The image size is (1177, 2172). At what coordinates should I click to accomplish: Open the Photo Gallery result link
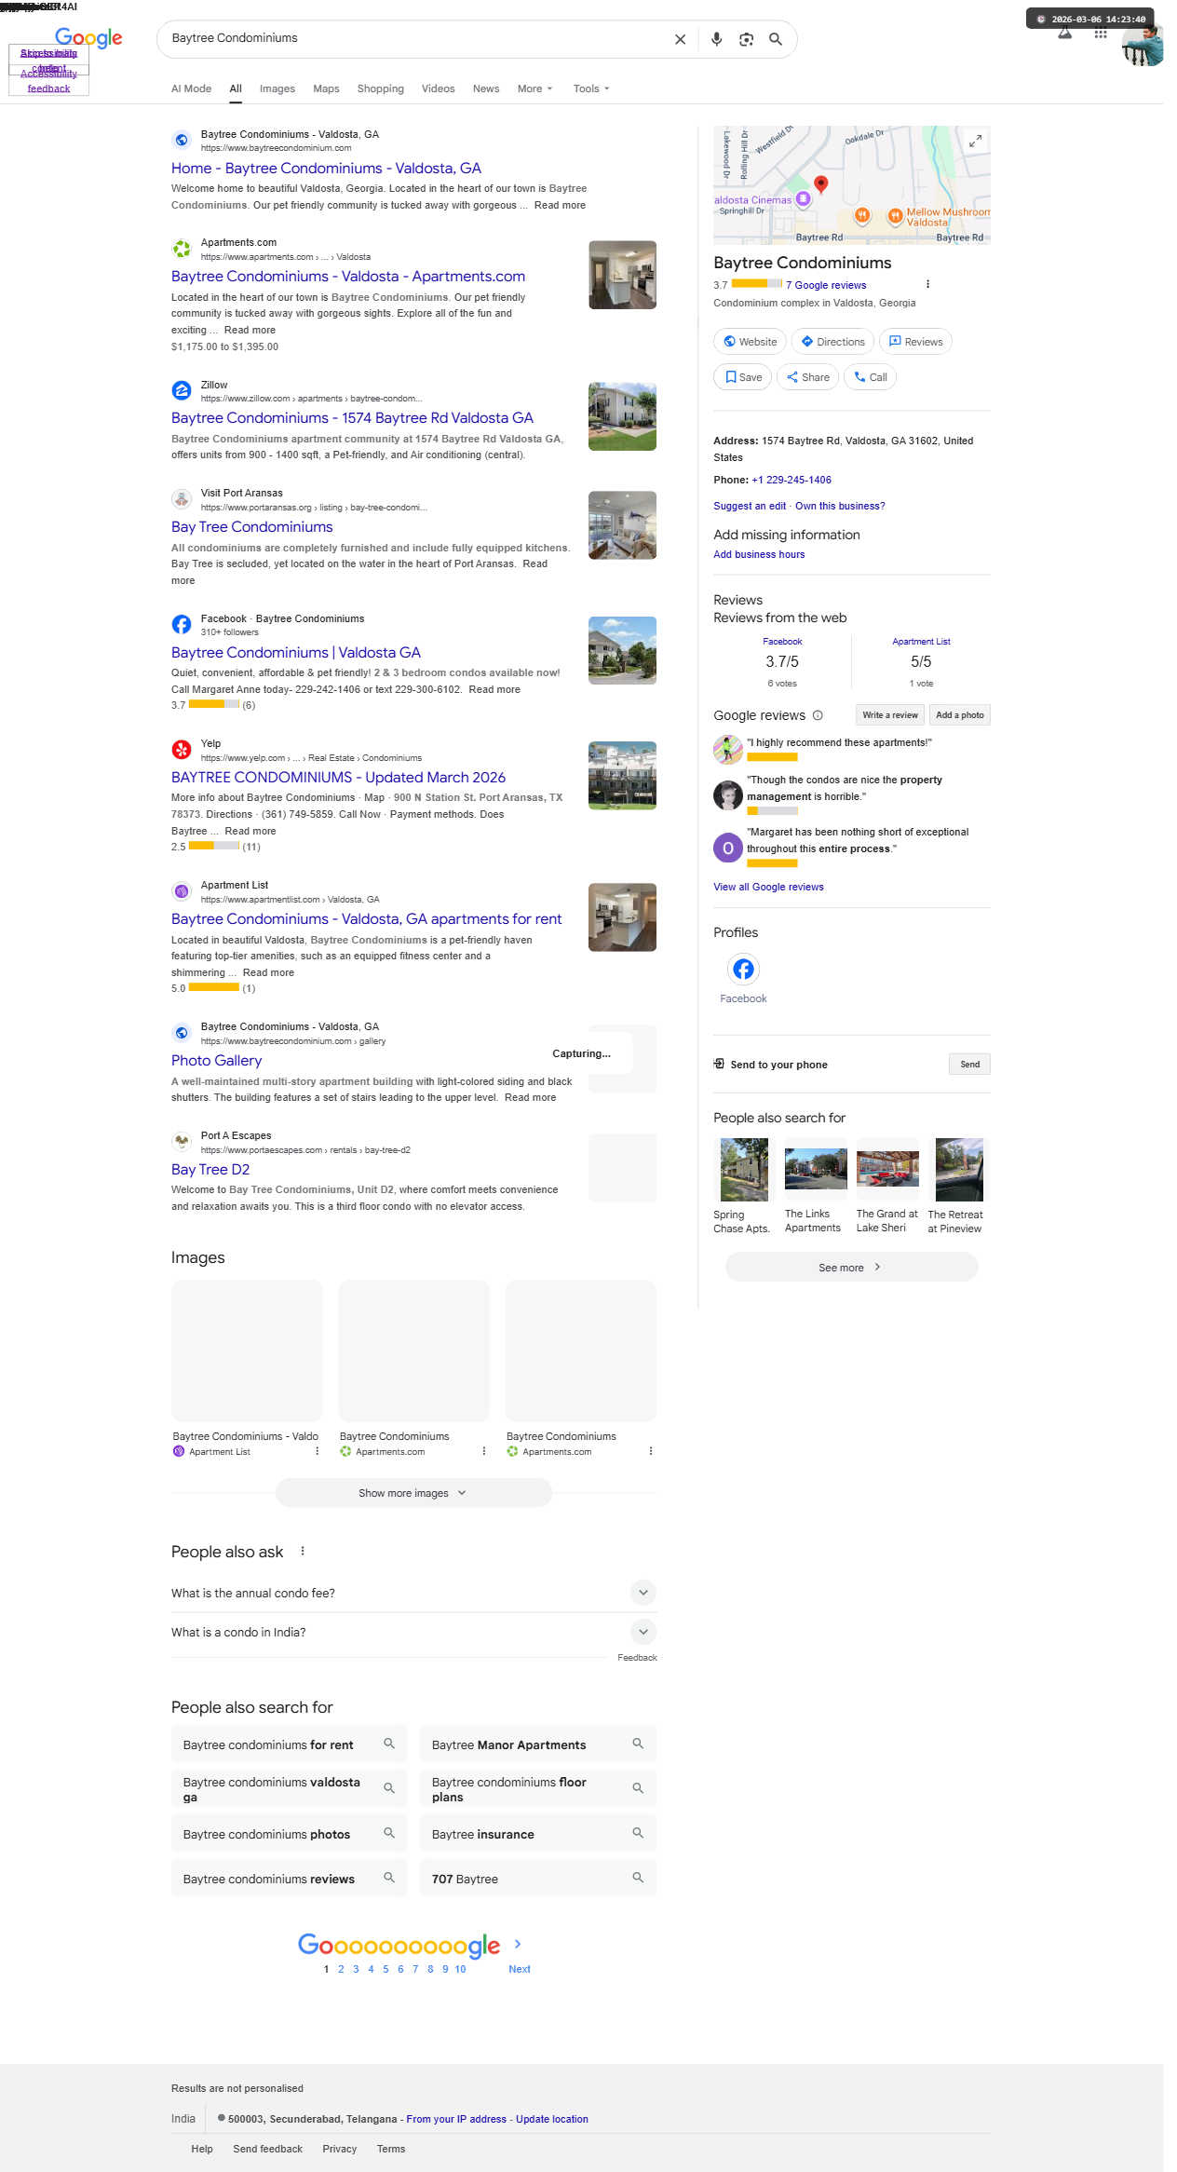[x=216, y=1061]
